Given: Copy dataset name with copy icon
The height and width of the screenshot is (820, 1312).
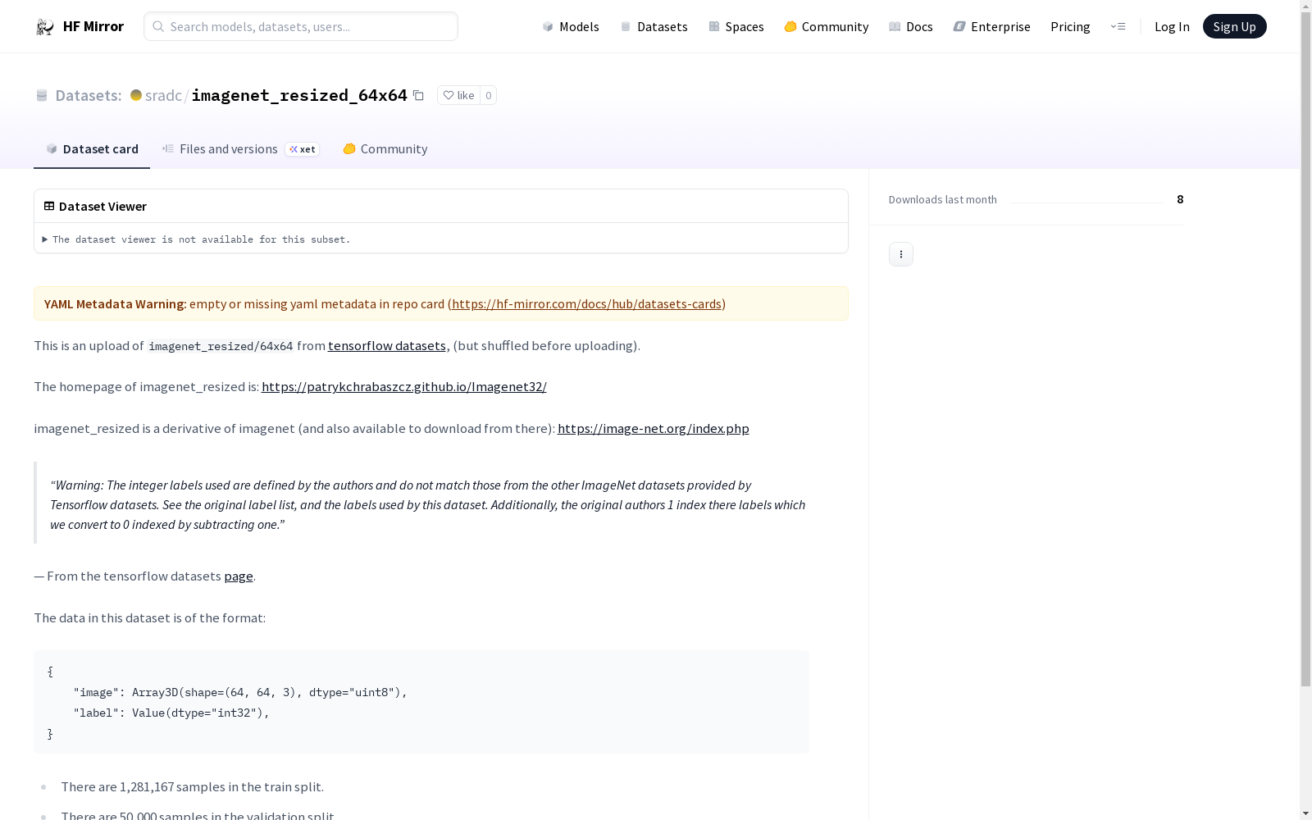Looking at the screenshot, I should [418, 95].
